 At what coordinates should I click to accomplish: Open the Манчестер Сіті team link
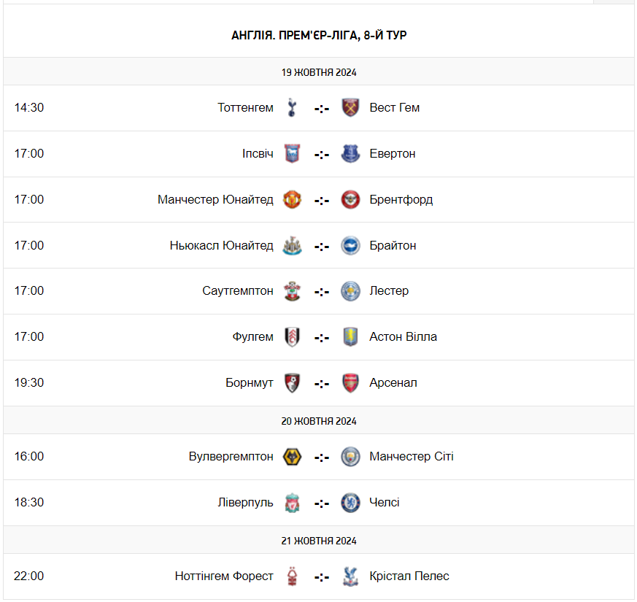[x=412, y=456]
